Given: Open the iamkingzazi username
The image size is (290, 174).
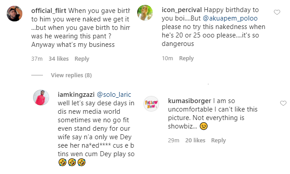Looking at the screenshot, I should (x=76, y=95).
